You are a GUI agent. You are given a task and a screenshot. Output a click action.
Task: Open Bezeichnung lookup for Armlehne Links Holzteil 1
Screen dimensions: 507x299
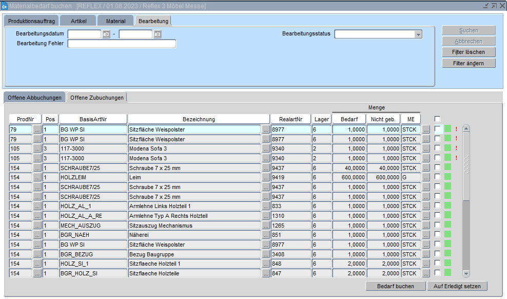[x=265, y=206]
